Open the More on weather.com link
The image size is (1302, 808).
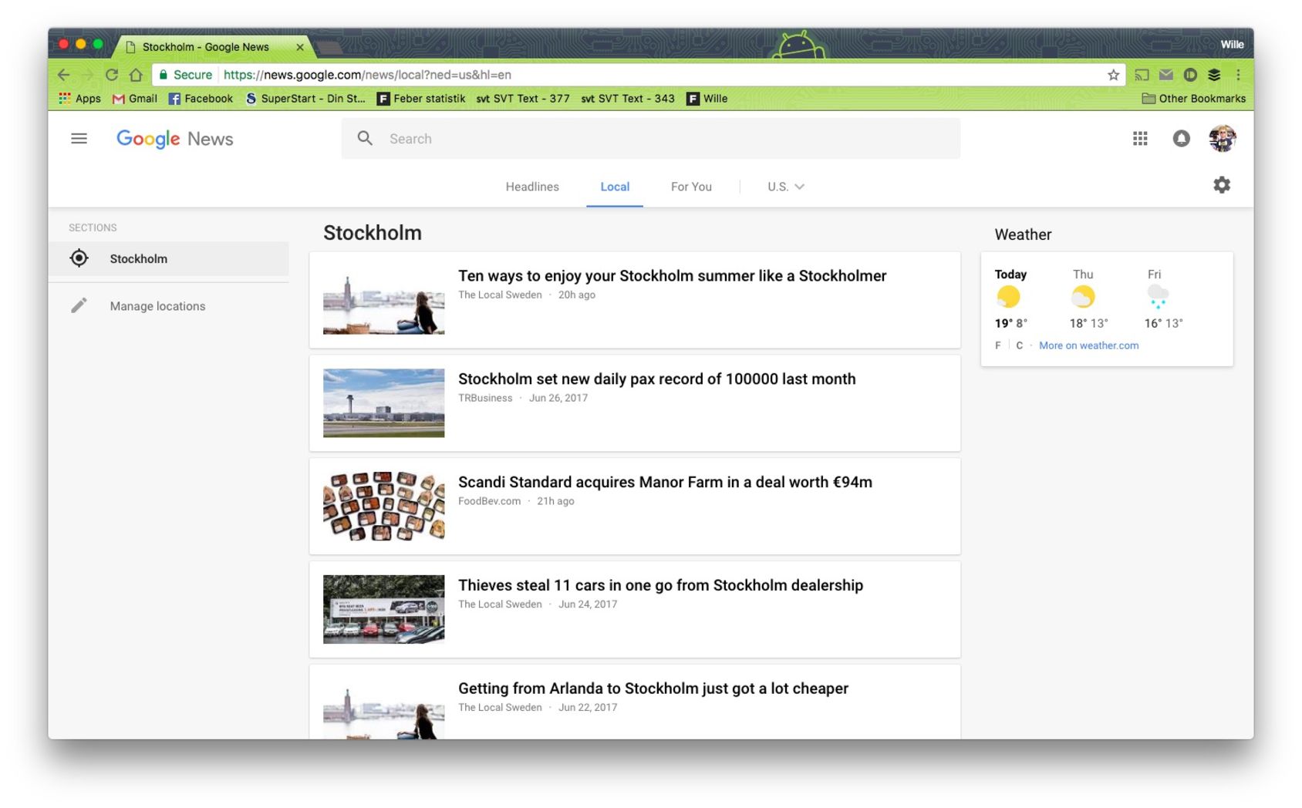(x=1088, y=345)
